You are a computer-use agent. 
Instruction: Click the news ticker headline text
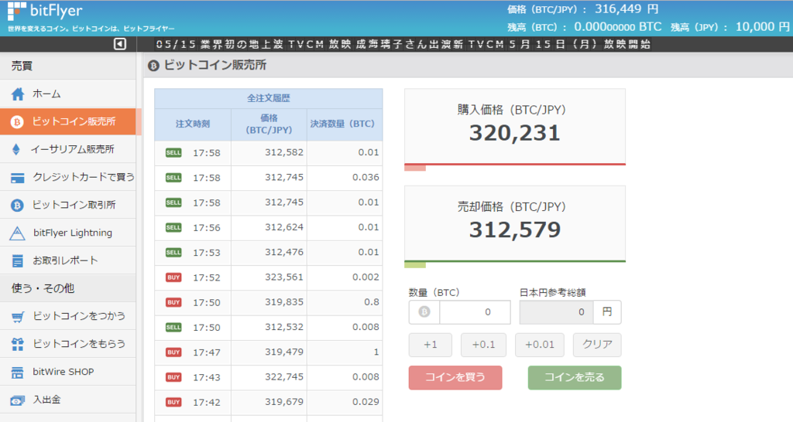(403, 44)
